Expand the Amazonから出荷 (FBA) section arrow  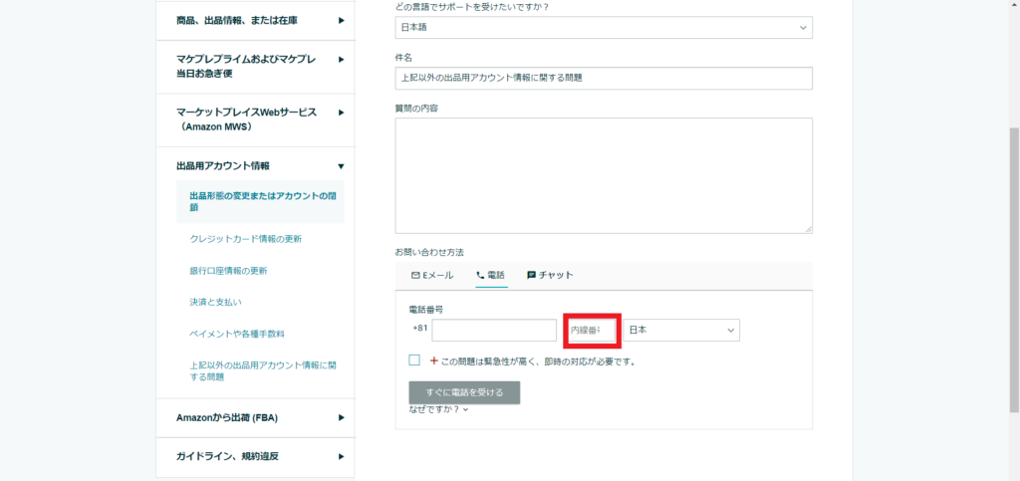click(x=341, y=417)
